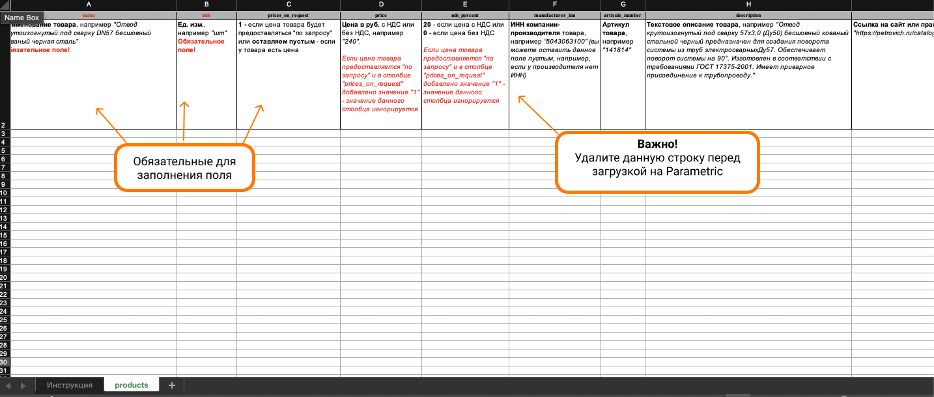Screen dimensions: 934x397
Task: Select column A header
Action: [89, 4]
